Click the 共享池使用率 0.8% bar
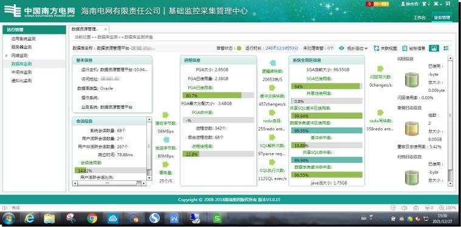 point(327,101)
